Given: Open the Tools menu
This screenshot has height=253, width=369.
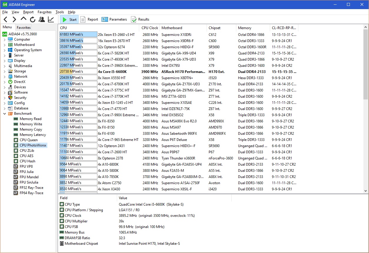Looking at the screenshot, I should [60, 12].
